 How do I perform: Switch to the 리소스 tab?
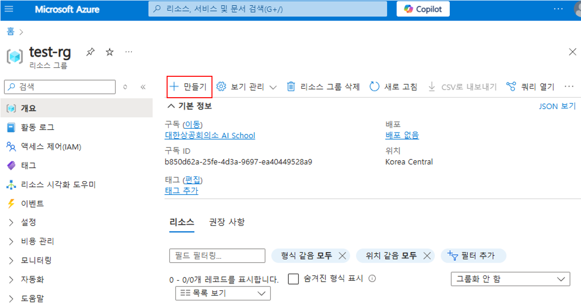tap(182, 222)
